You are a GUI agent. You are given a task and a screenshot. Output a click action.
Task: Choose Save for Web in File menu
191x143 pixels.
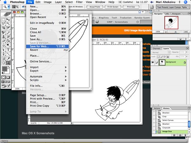click(47, 46)
